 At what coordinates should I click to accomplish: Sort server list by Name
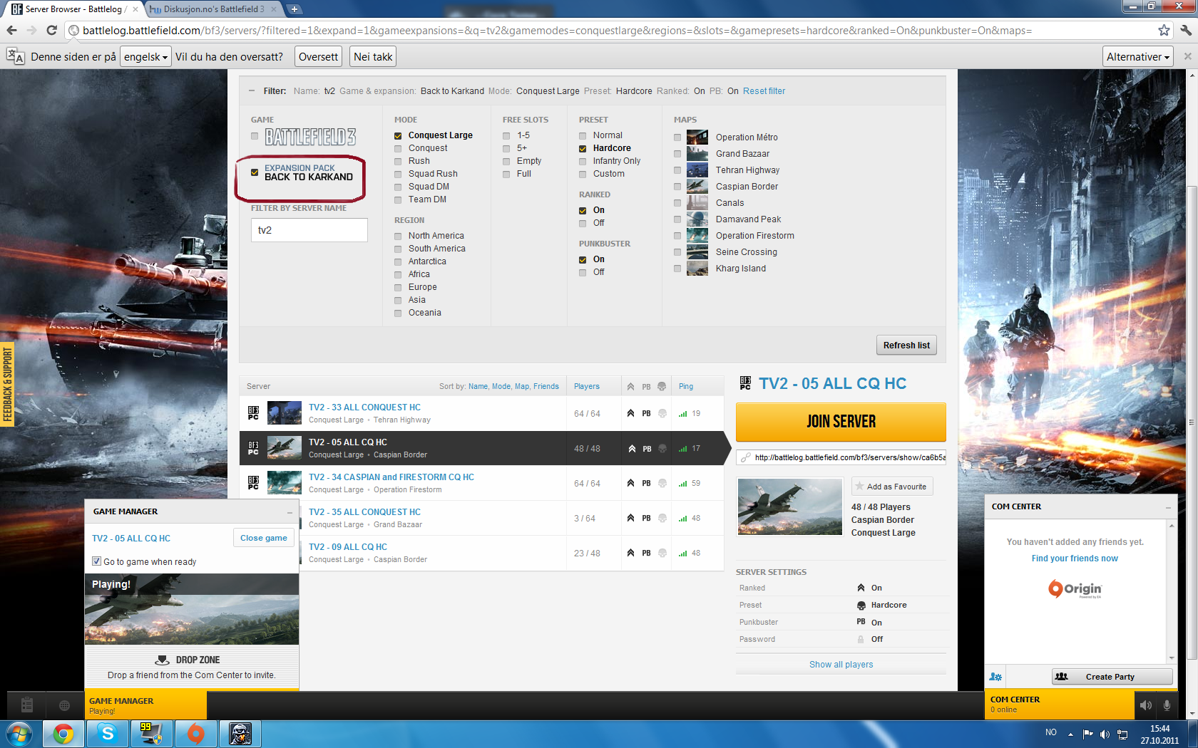(x=478, y=387)
